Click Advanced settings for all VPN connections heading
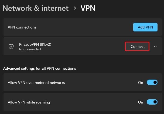This screenshot has width=164, height=114. (40, 68)
